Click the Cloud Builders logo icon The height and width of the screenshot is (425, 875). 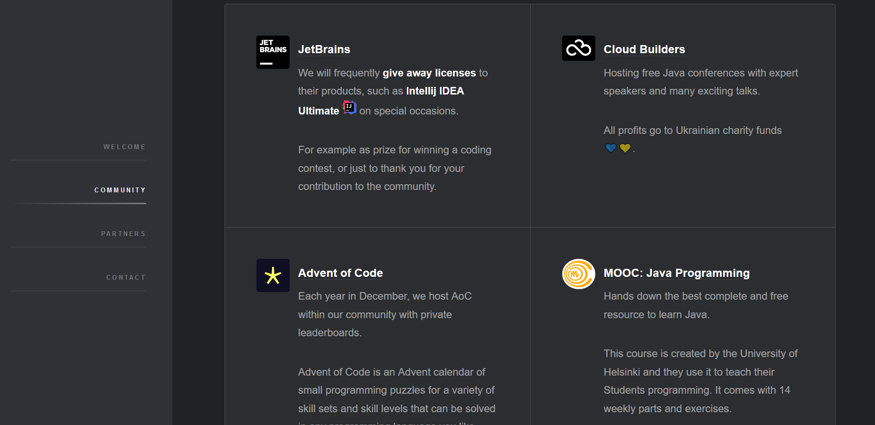pyautogui.click(x=578, y=48)
